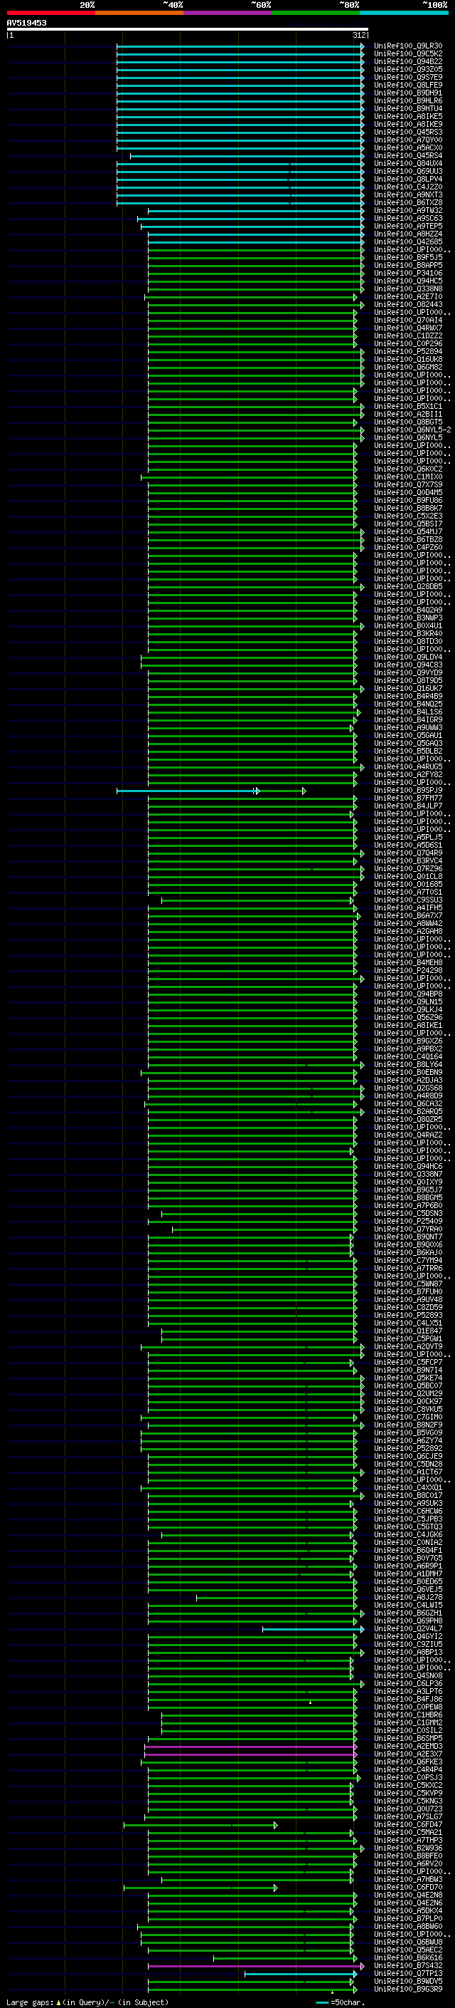
Task: Click the Large gaps legend text
Action: click(87, 2002)
